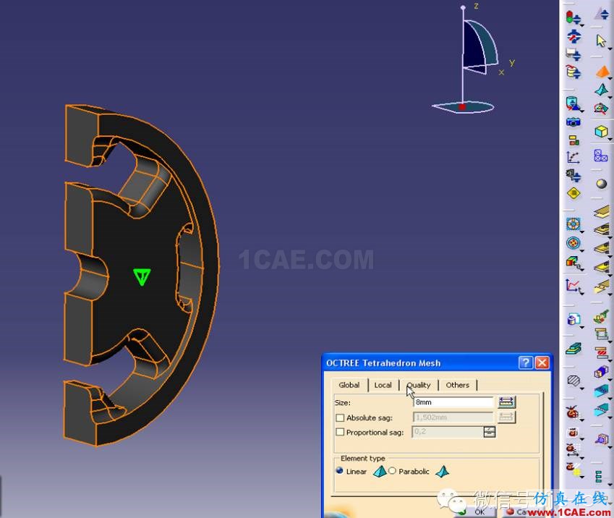The height and width of the screenshot is (518, 614).
Task: Click the cyan and yellow cube 3D property icon
Action: pyautogui.click(x=601, y=131)
